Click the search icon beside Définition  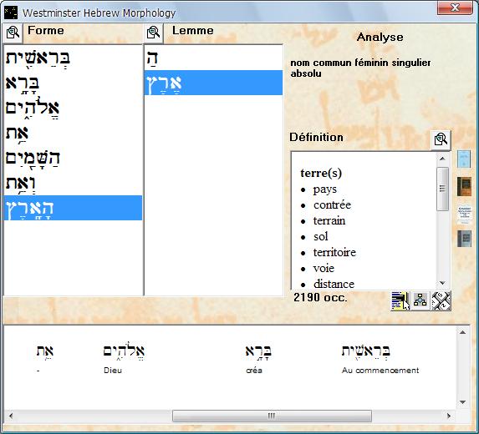(441, 139)
